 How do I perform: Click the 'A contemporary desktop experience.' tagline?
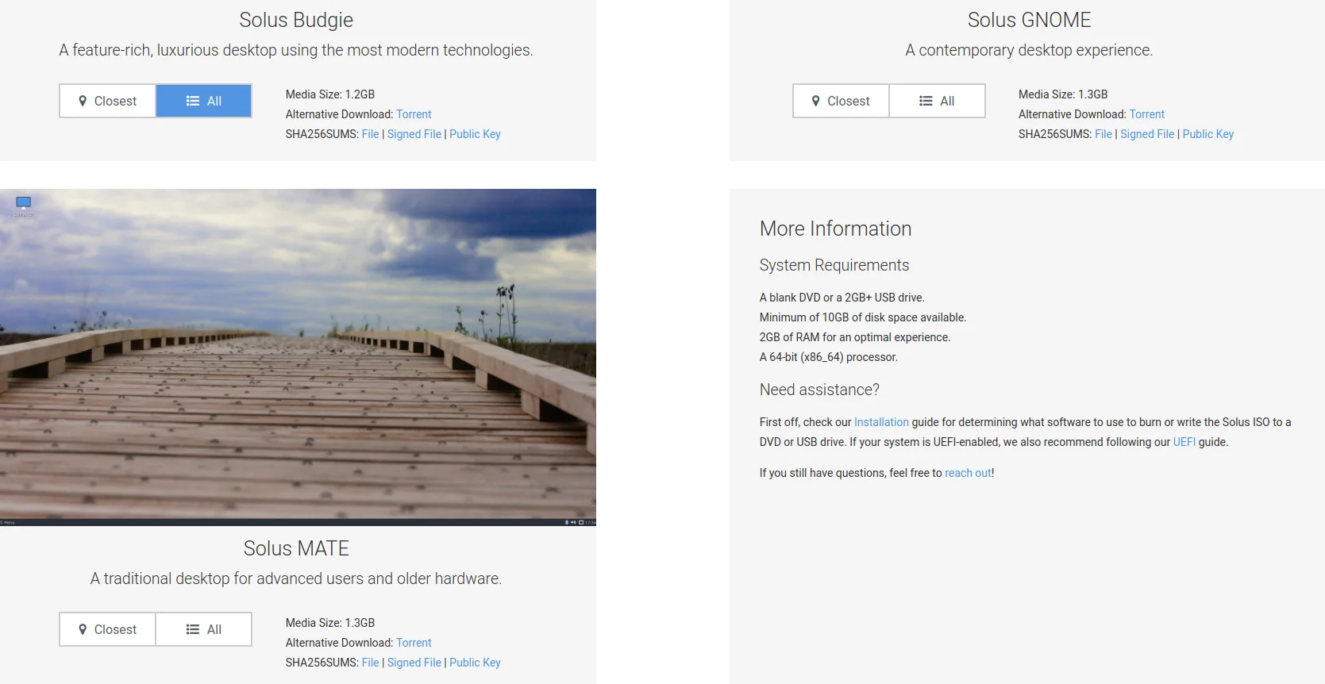[x=1029, y=50]
